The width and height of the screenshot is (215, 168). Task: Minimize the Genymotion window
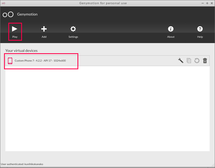point(203,3)
